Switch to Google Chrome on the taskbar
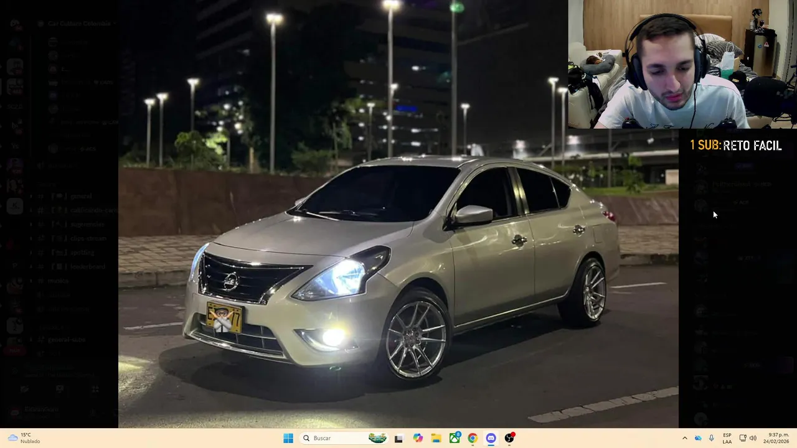 click(x=473, y=438)
